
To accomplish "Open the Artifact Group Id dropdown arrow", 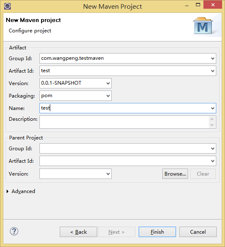I will (x=213, y=59).
